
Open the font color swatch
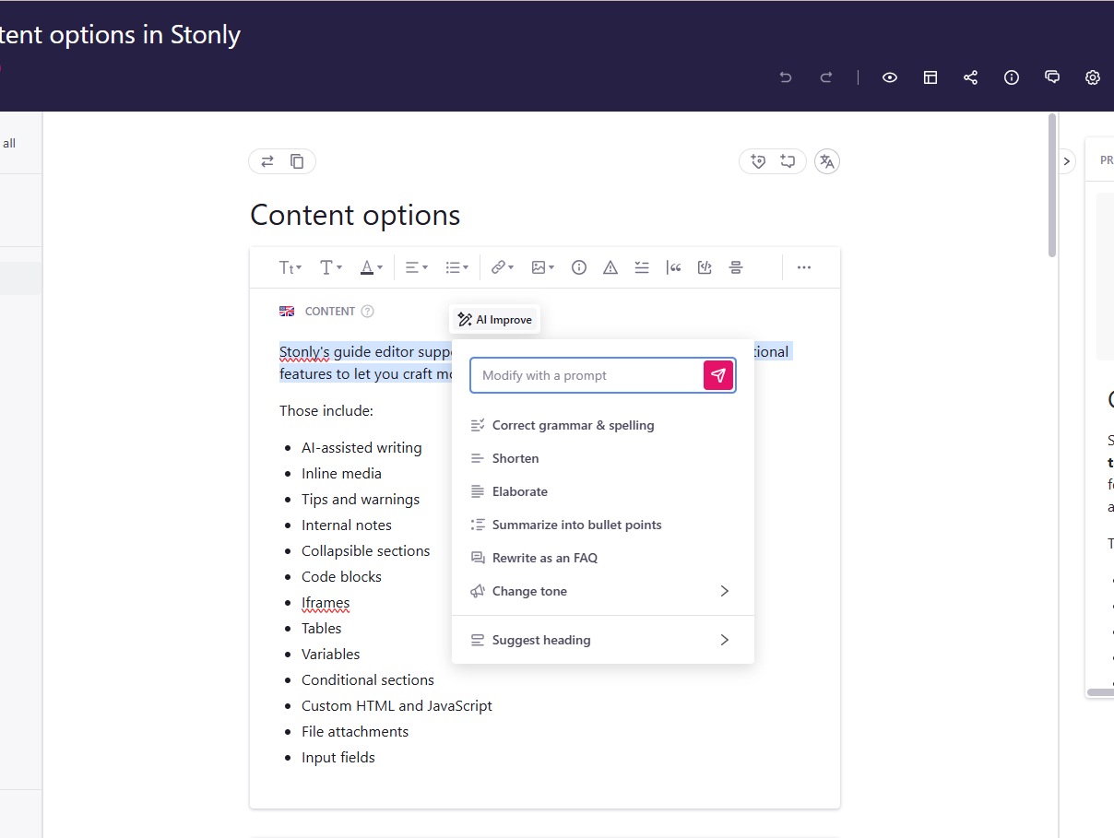point(371,267)
